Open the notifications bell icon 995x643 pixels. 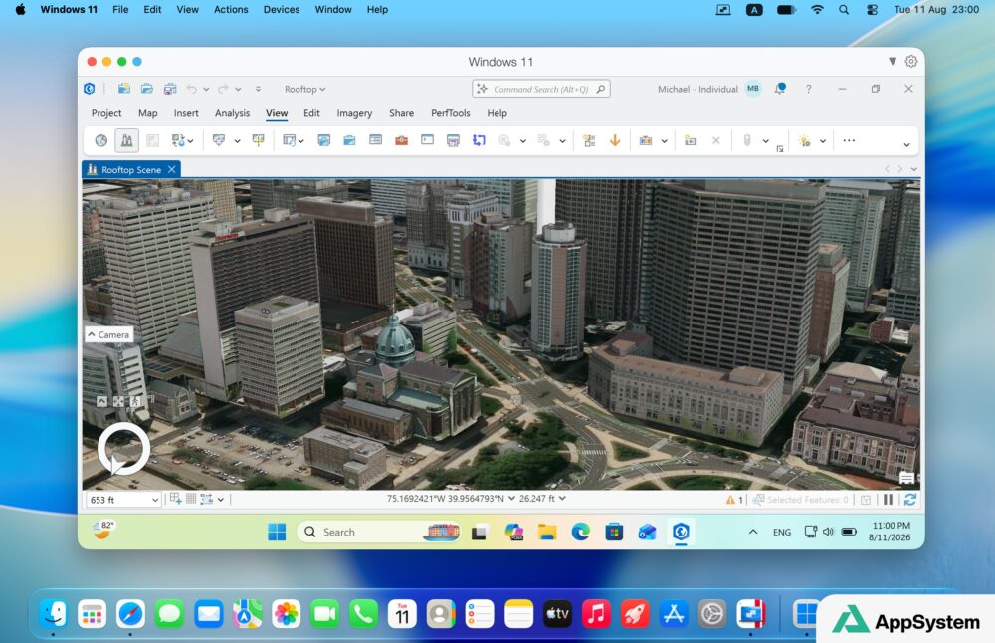pyautogui.click(x=780, y=89)
